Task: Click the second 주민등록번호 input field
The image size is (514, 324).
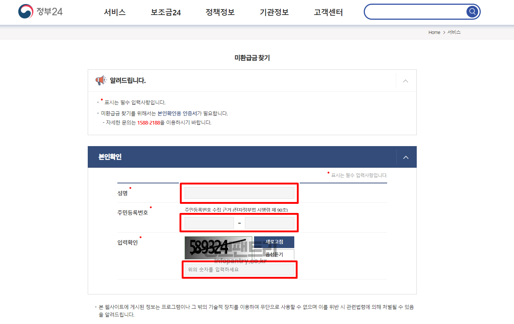Action: coord(269,223)
